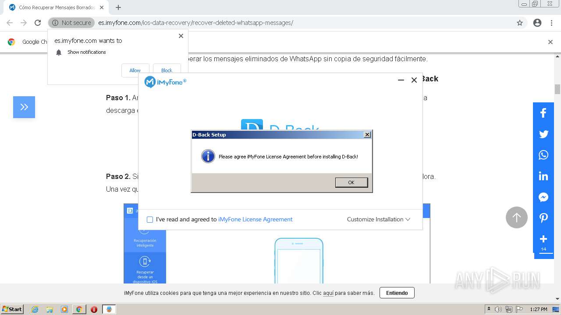Open the Windows Start menu
561x315 pixels.
[x=12, y=309]
